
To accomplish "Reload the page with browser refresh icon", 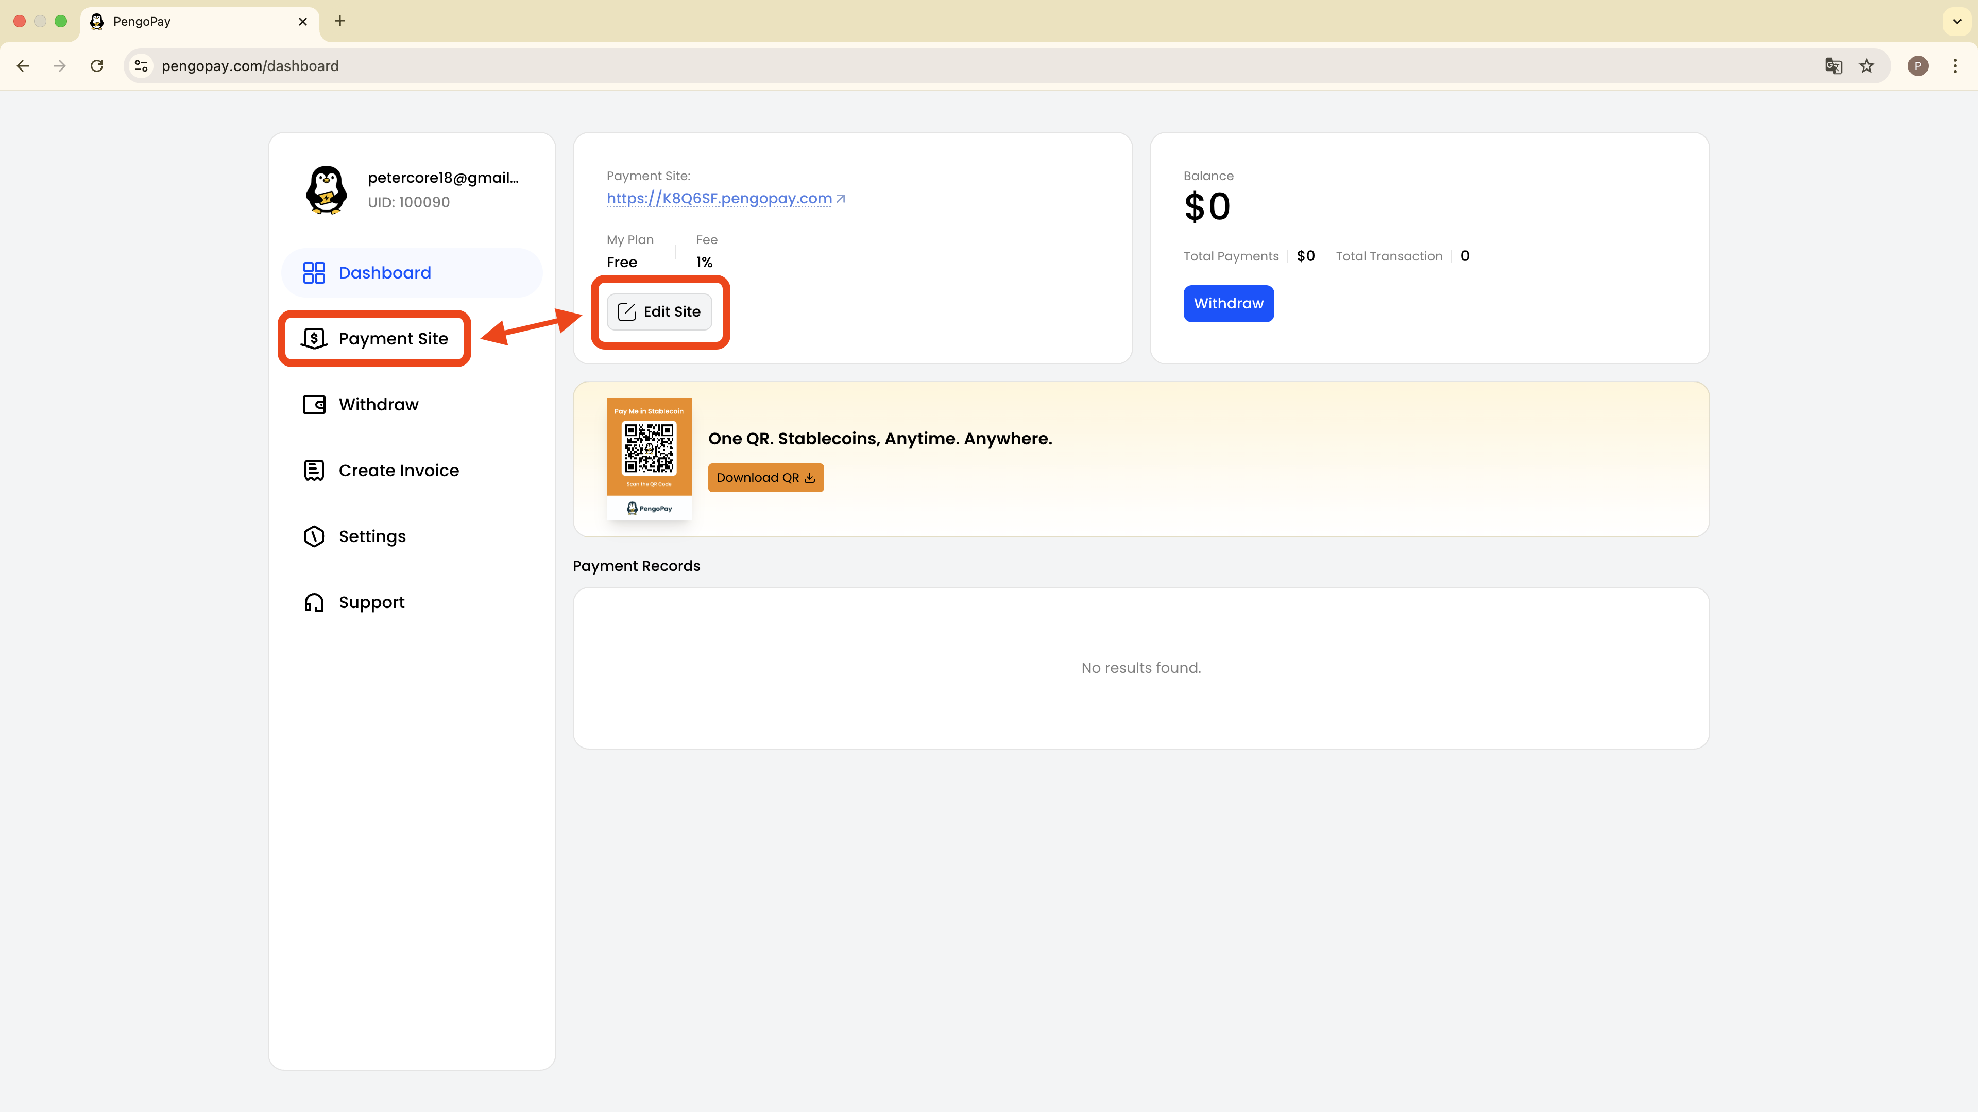I will 97,66.
